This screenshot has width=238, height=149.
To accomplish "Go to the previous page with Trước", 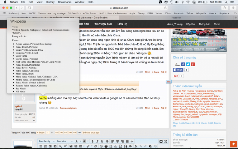I will pyautogui.click(x=41, y=133).
